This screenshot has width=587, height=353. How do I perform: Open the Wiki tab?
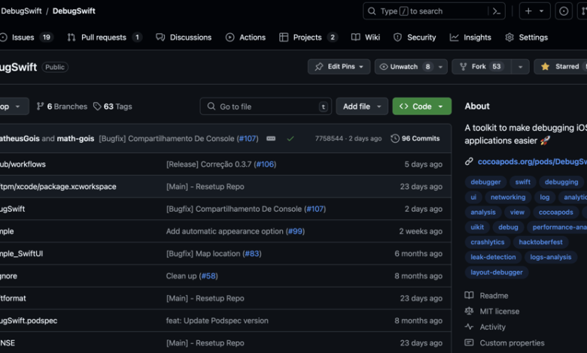pos(366,38)
